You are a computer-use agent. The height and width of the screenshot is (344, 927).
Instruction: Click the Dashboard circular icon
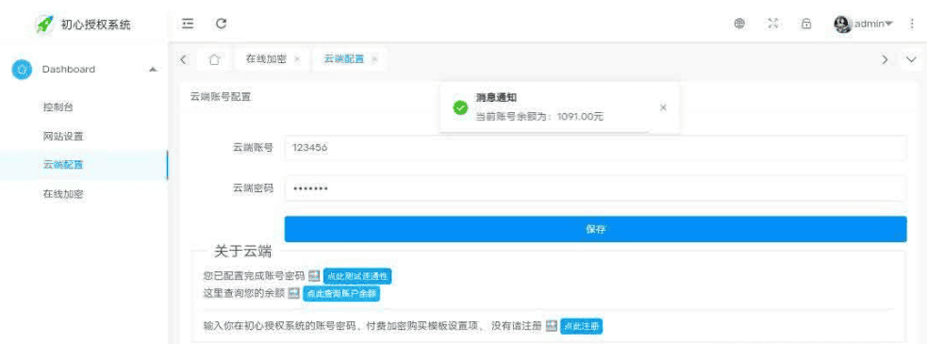tap(22, 69)
